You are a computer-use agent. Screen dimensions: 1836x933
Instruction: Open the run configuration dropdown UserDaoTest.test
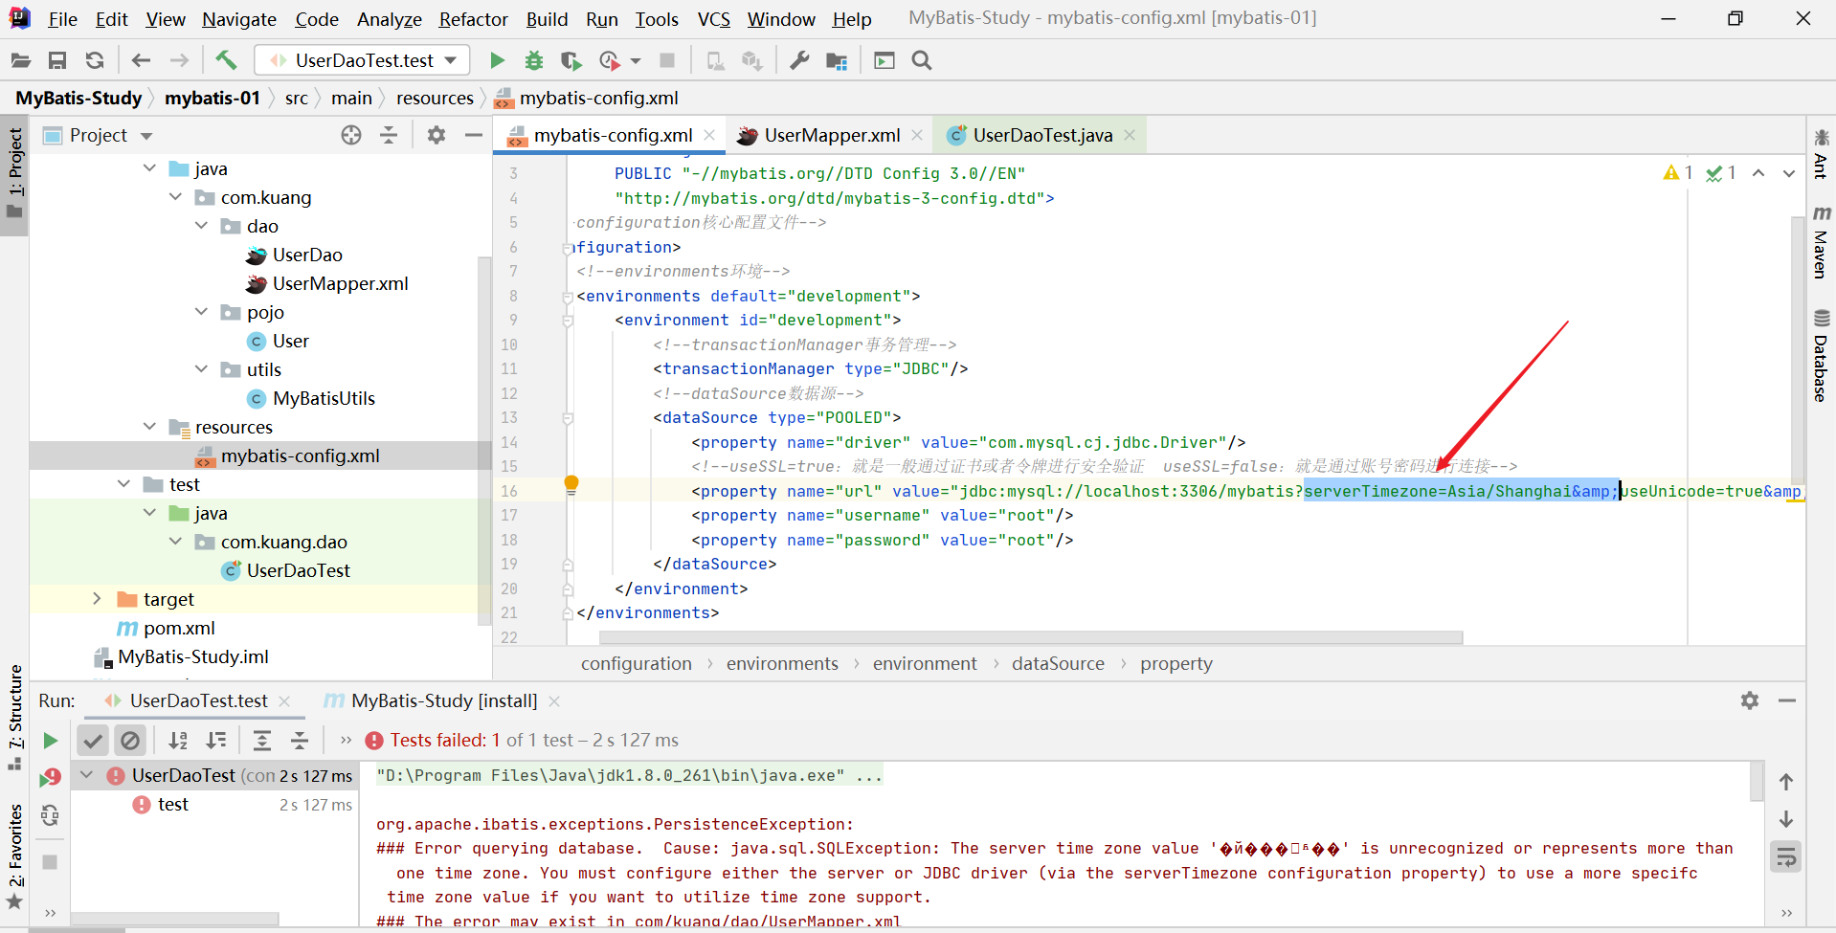[363, 60]
